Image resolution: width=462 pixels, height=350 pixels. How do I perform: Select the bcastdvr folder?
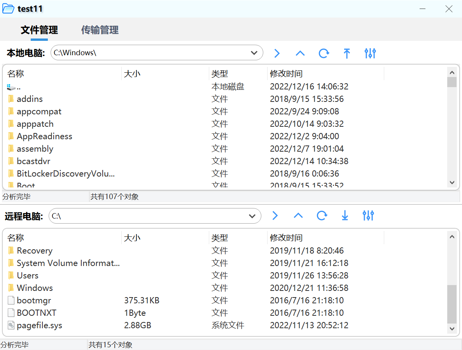pyautogui.click(x=33, y=161)
